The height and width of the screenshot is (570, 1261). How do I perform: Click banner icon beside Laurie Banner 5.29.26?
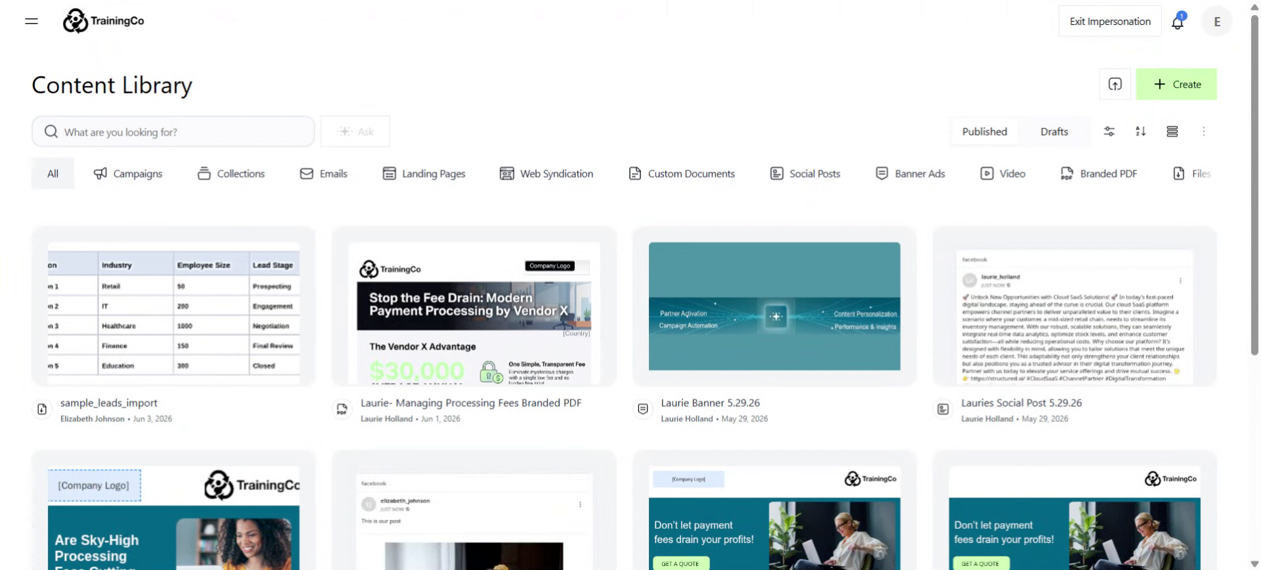pos(643,409)
